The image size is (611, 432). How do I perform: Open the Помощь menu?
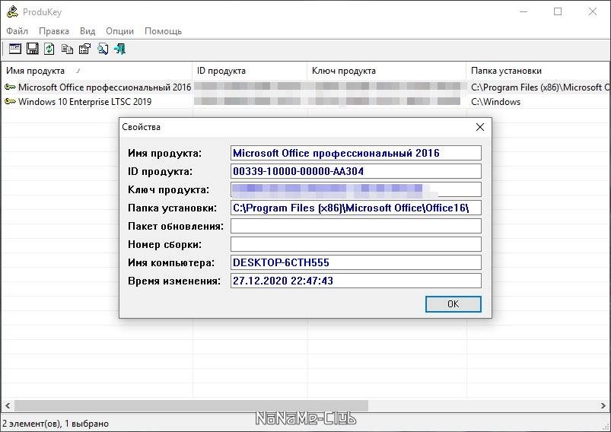coord(163,31)
